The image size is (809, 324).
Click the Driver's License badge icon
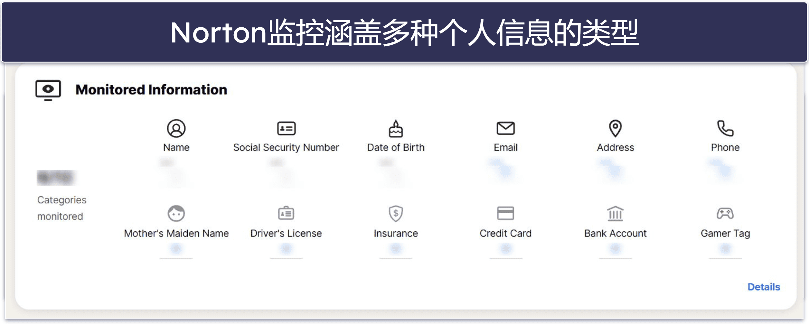[286, 213]
